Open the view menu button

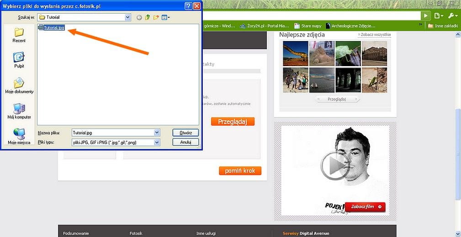(x=166, y=18)
